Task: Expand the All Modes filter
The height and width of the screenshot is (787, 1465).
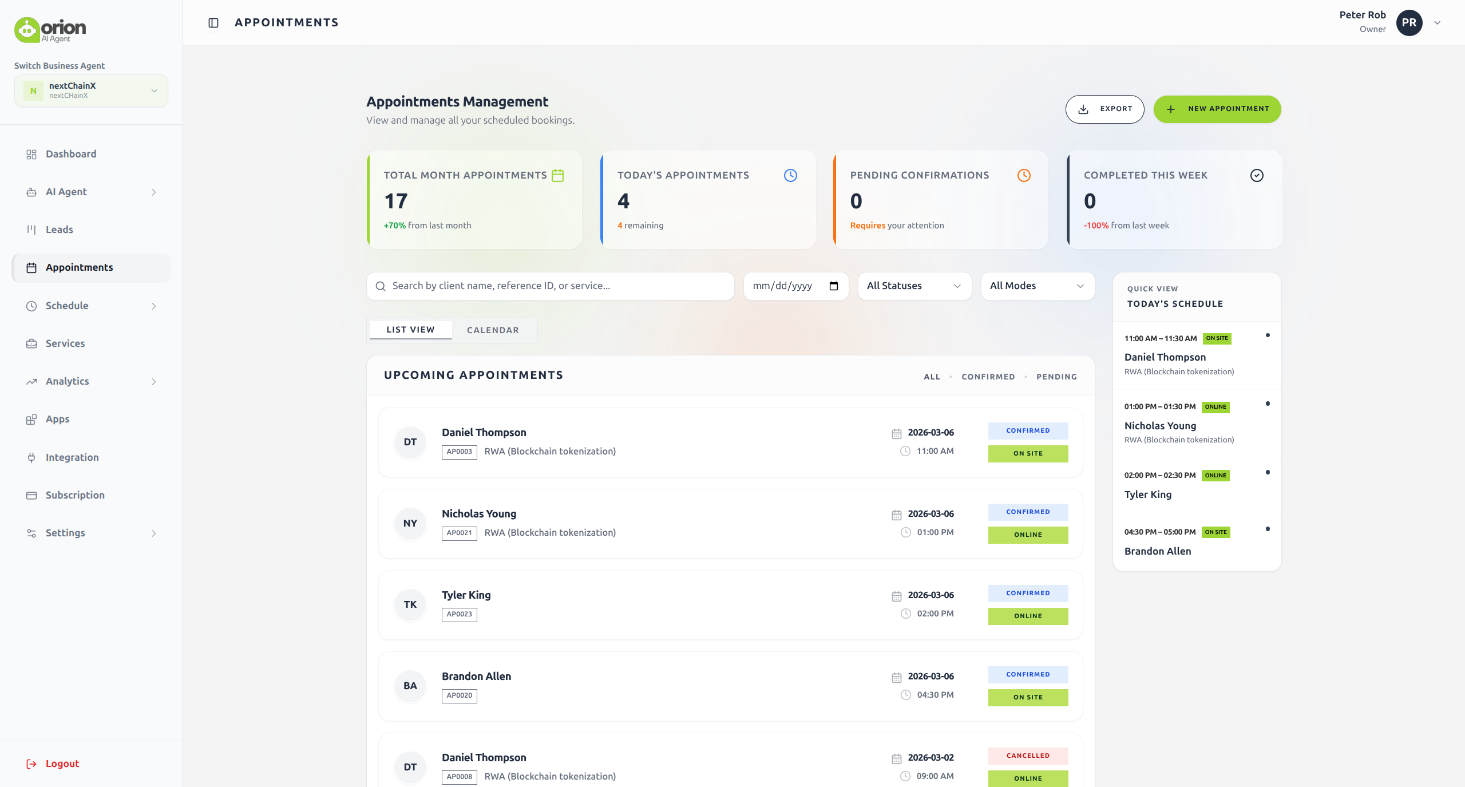Action: (1036, 286)
